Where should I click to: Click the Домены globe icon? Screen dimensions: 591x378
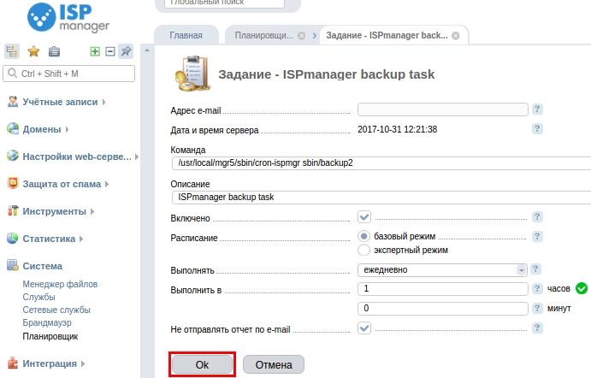pos(13,128)
